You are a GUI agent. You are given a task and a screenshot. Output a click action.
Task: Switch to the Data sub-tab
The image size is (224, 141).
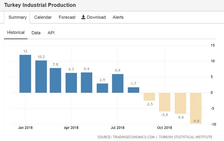point(36,33)
